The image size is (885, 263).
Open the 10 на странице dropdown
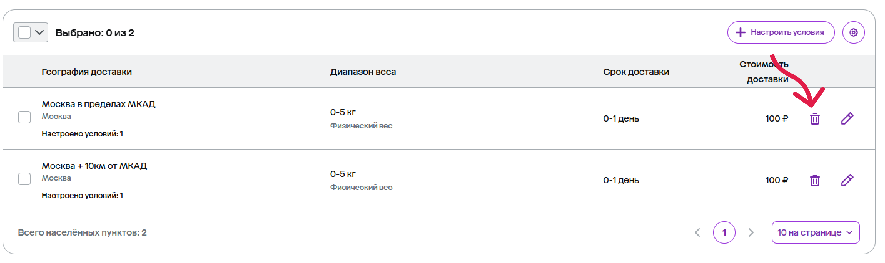coord(816,232)
